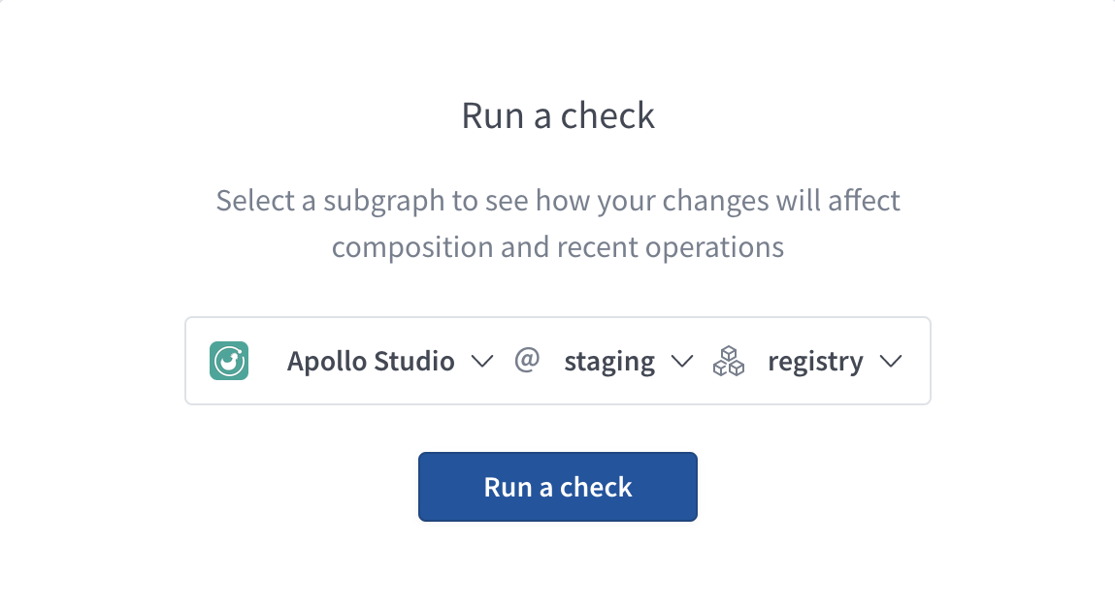Click the subgraph selector bar

[x=557, y=360]
